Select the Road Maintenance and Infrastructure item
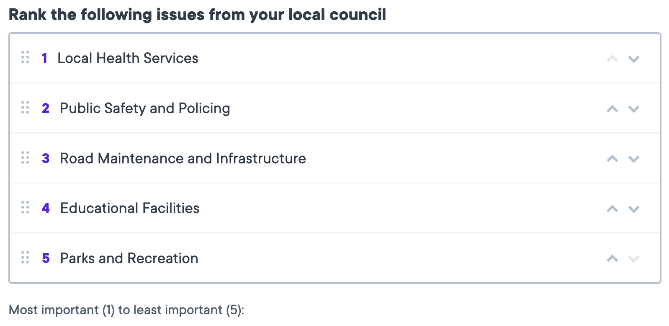Image resolution: width=669 pixels, height=326 pixels. 183,158
